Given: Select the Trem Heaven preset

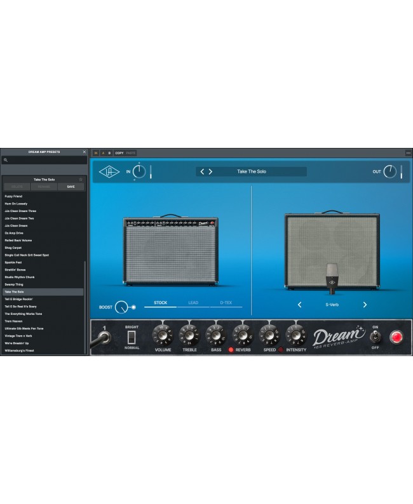Looking at the screenshot, I should 43,321.
